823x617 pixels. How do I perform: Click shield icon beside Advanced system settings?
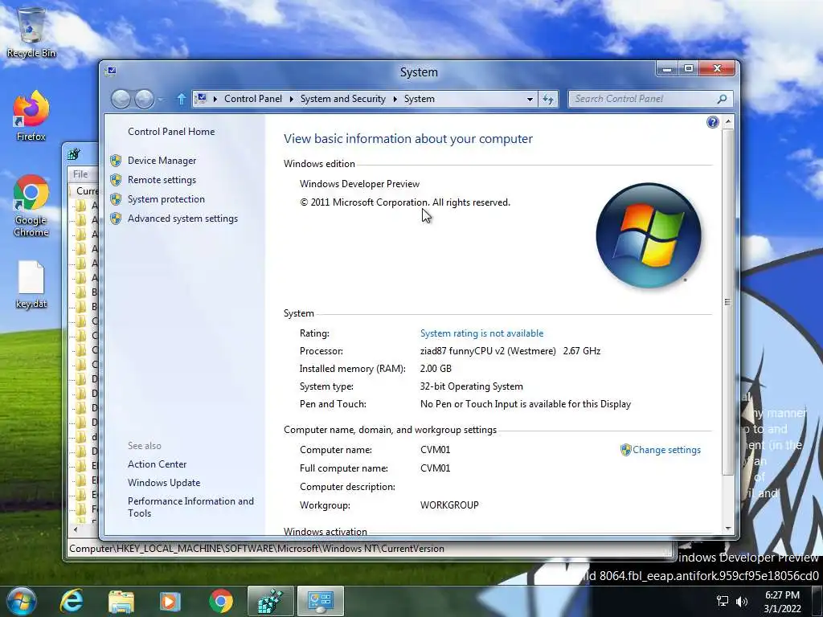116,219
